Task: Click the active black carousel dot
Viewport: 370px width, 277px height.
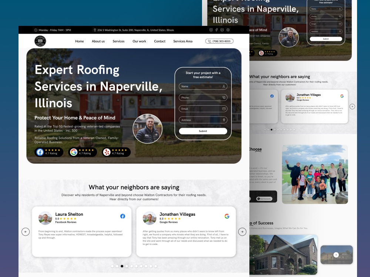Action: [x=122, y=266]
